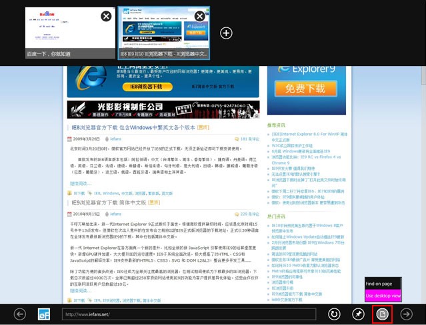The height and width of the screenshot is (325, 426).
Task: Click iefans author link under IE9 article
Action: (x=116, y=214)
